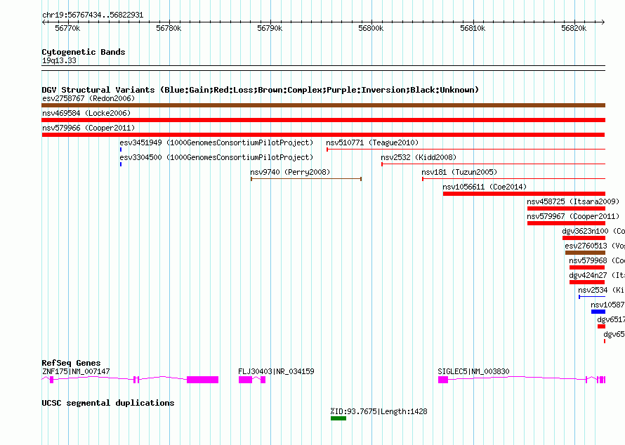Select the red nsv510771 variant line
This screenshot has height=445, width=625.
(466, 150)
